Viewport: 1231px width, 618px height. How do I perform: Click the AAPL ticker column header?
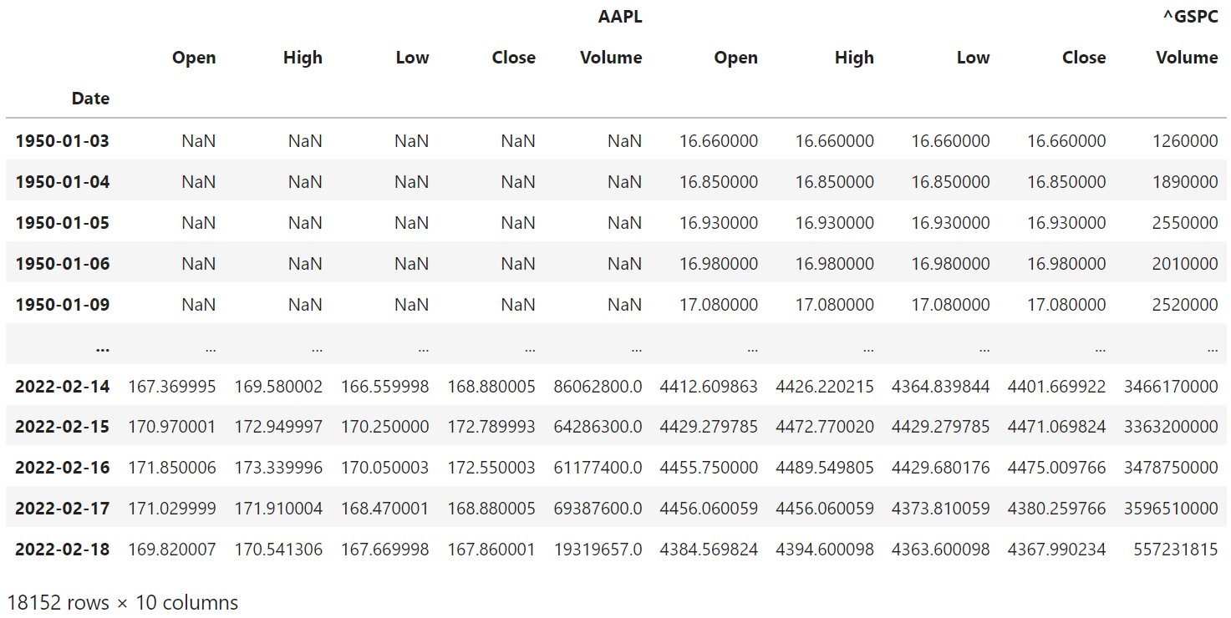tap(620, 17)
